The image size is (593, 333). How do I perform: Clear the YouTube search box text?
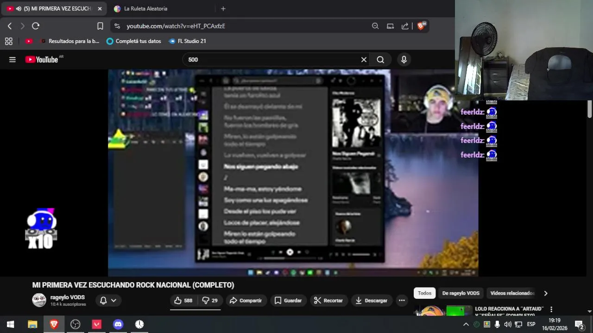point(364,60)
